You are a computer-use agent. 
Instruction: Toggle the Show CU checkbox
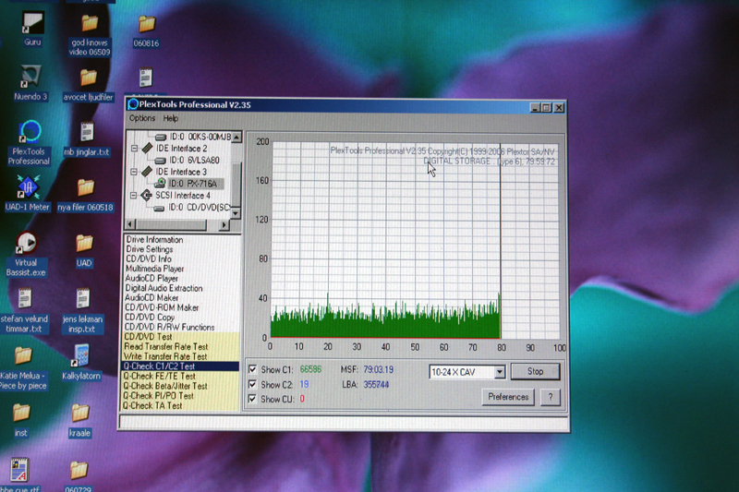(x=252, y=400)
